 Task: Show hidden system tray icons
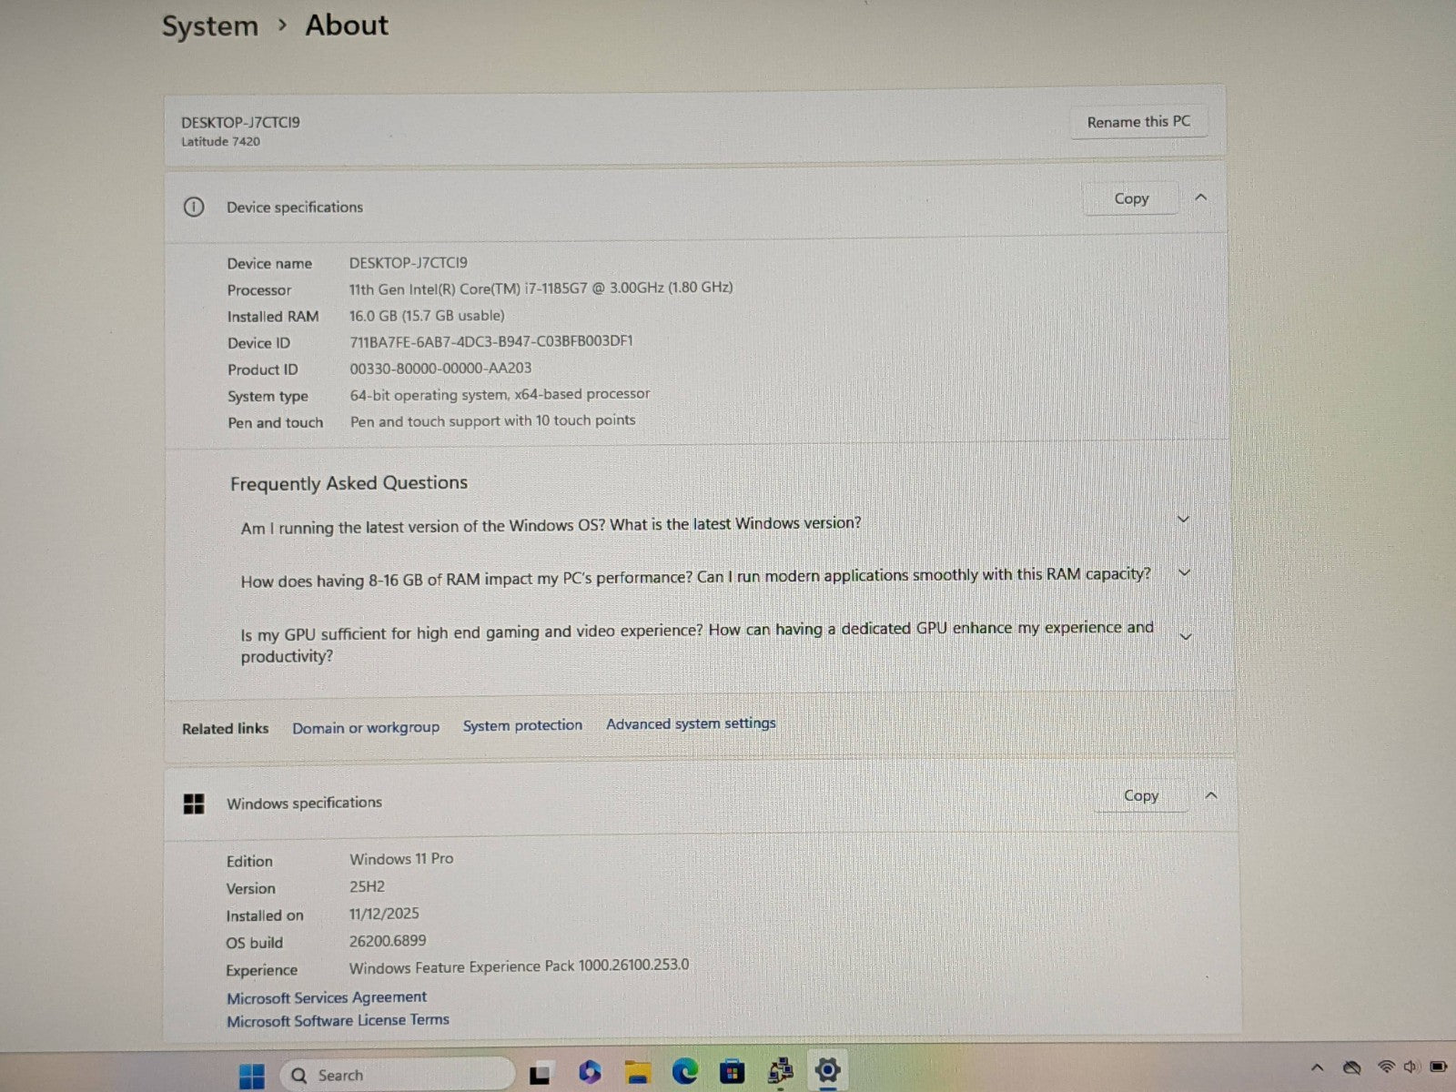(x=1317, y=1067)
